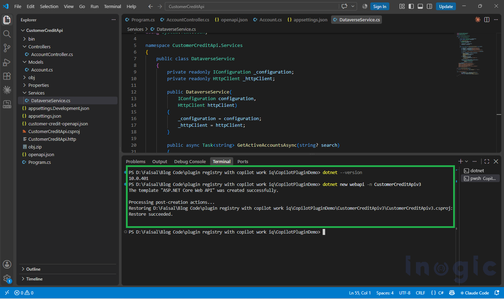The height and width of the screenshot is (299, 504).
Task: Open the Explorer view in activity bar
Action: tap(7, 20)
